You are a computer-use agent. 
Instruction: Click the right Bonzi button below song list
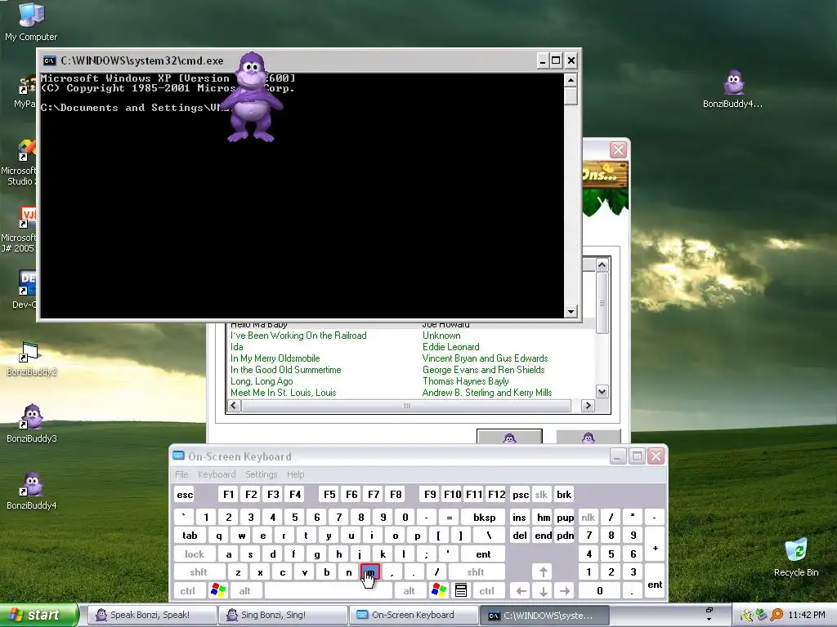click(589, 436)
